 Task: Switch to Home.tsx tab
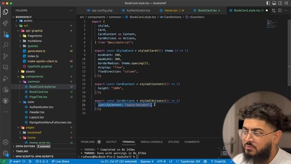(x=172, y=10)
